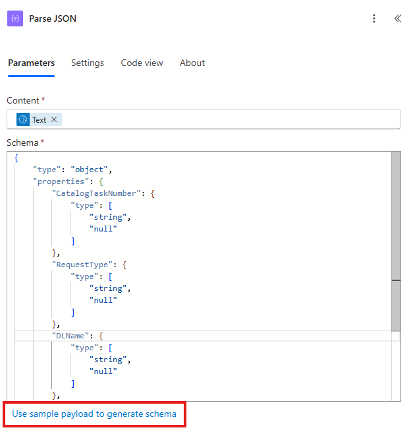Click the "properties" line in schema editor
The height and width of the screenshot is (438, 409).
68,181
